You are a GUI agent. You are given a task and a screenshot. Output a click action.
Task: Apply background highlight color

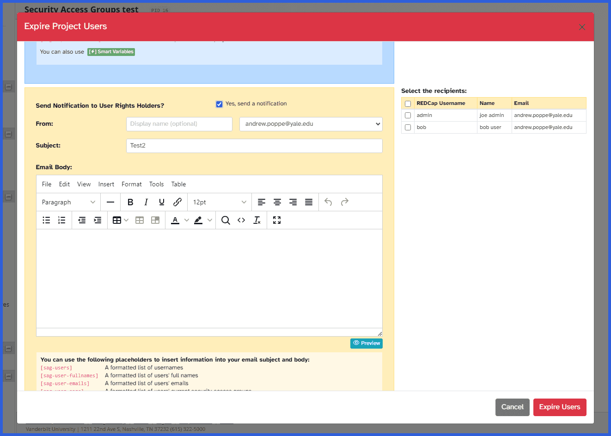tap(198, 220)
